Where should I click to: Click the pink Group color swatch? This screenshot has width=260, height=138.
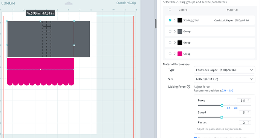tap(180, 54)
